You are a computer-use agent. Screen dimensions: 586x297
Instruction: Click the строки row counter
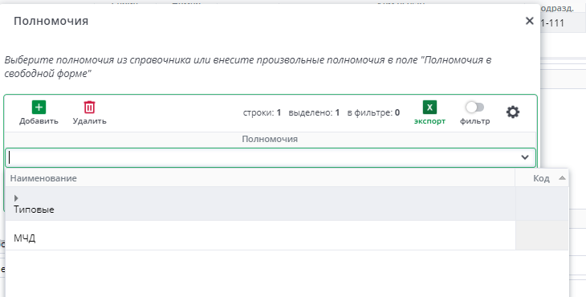(262, 112)
